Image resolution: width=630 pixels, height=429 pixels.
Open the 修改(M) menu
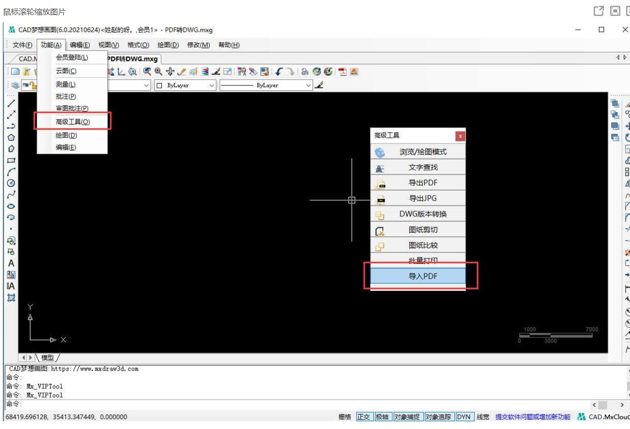point(199,45)
